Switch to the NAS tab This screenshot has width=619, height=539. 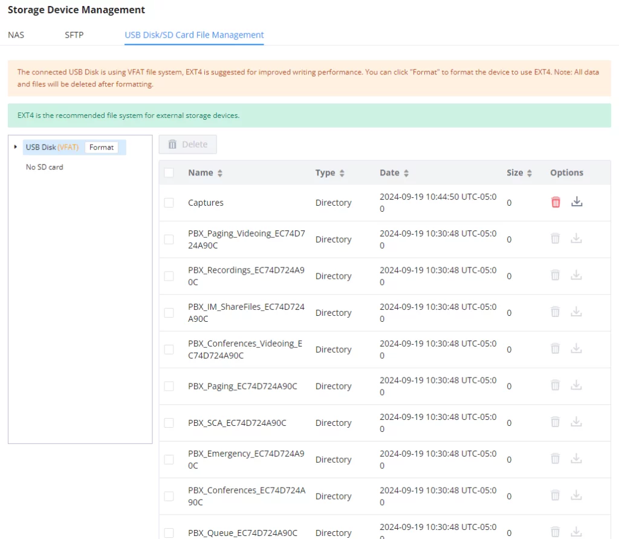[16, 34]
